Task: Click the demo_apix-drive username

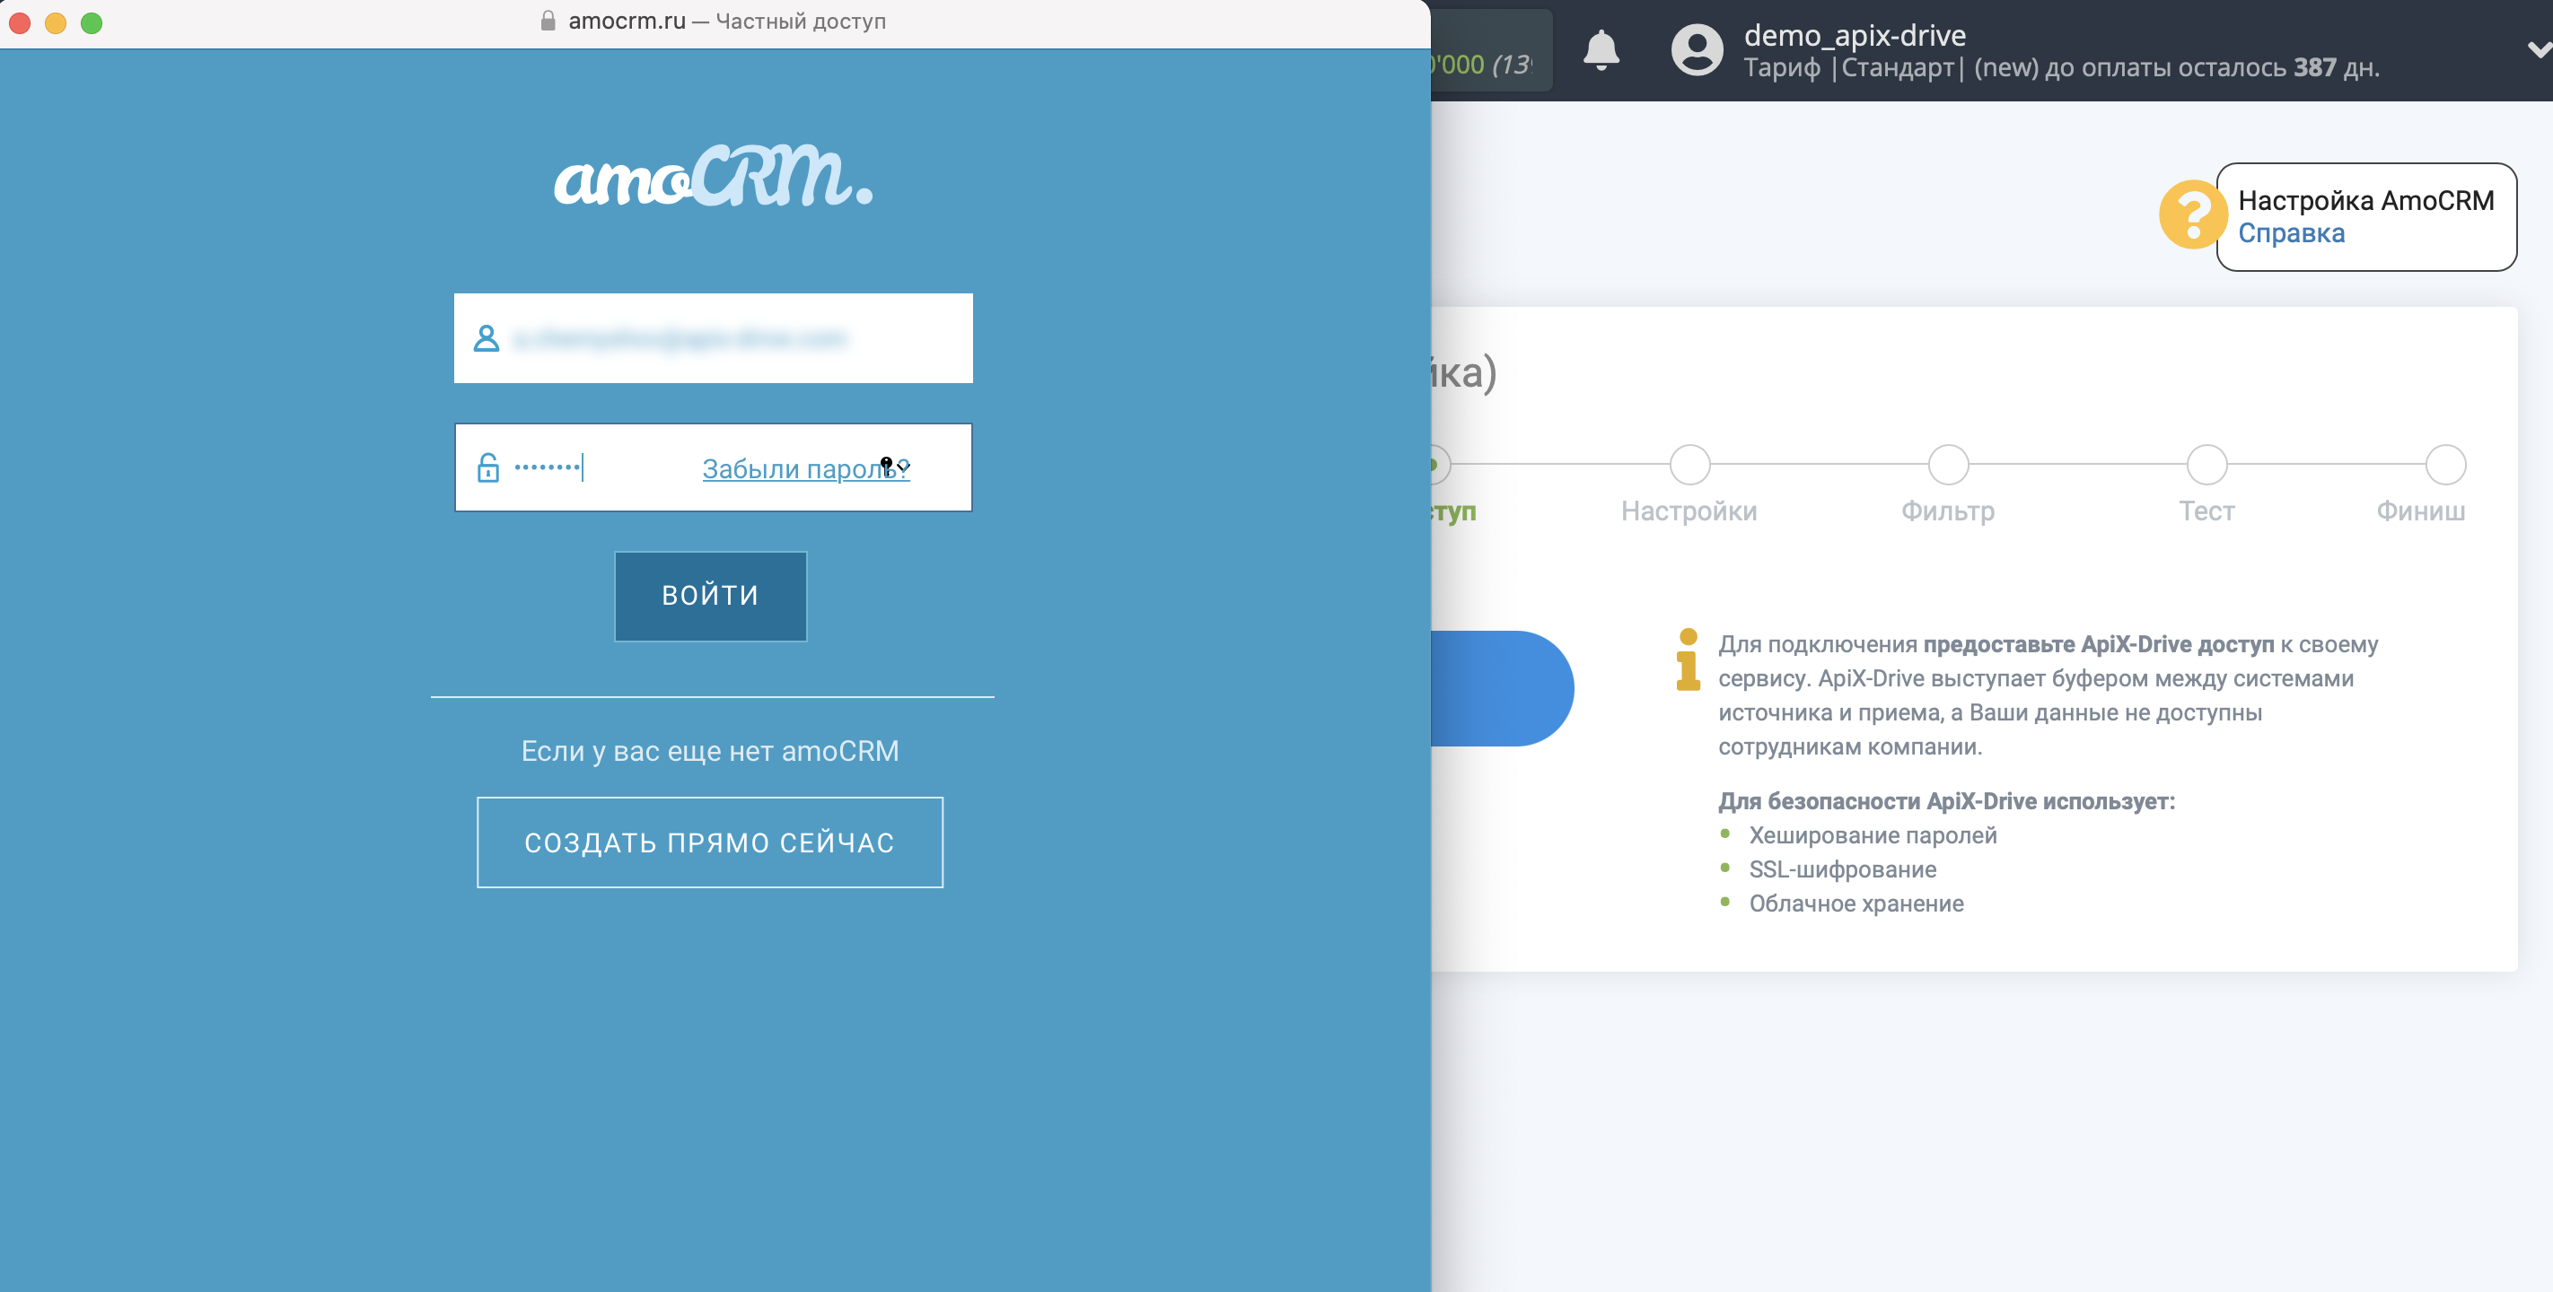Action: (1855, 35)
